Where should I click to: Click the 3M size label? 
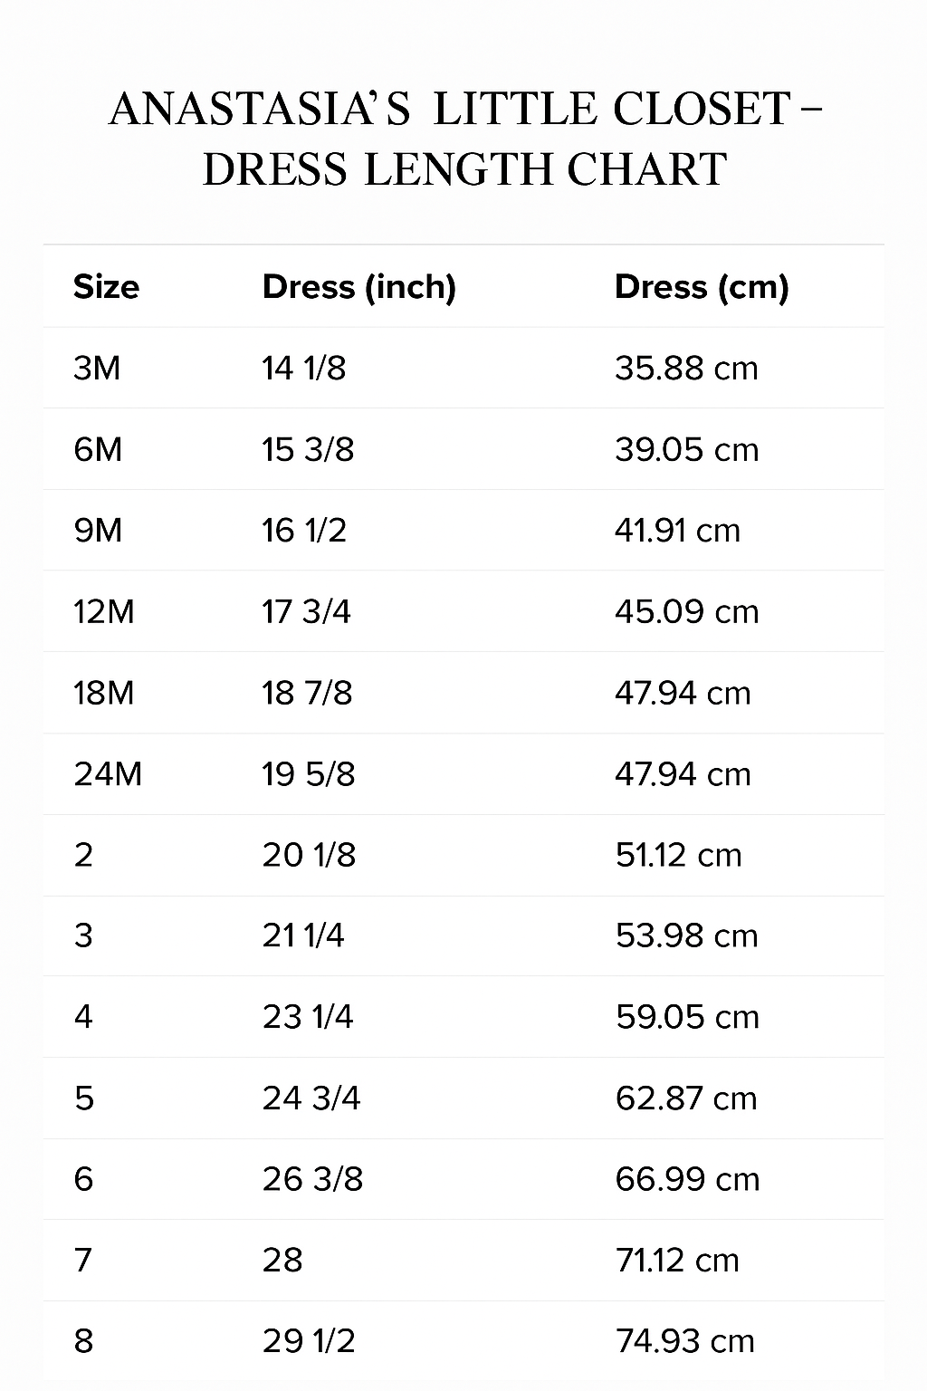pyautogui.click(x=97, y=369)
